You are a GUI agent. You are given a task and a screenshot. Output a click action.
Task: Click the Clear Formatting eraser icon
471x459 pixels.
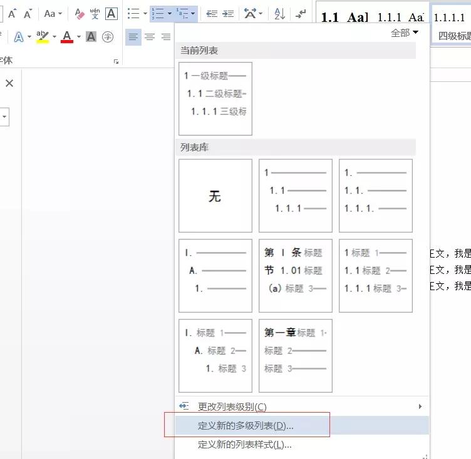(80, 14)
